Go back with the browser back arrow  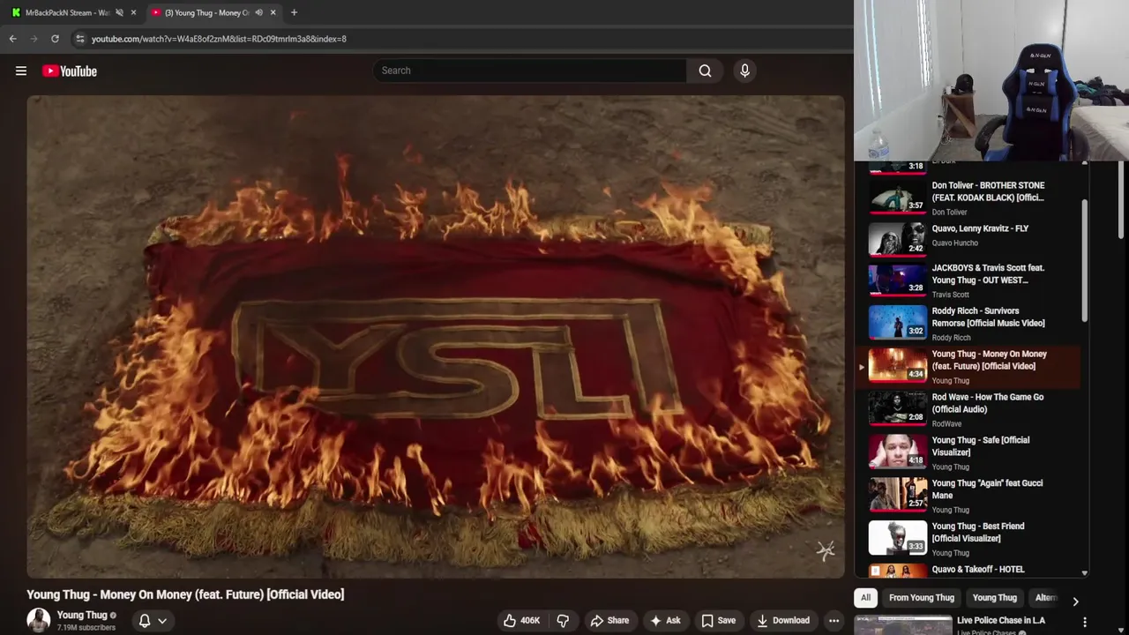point(12,39)
